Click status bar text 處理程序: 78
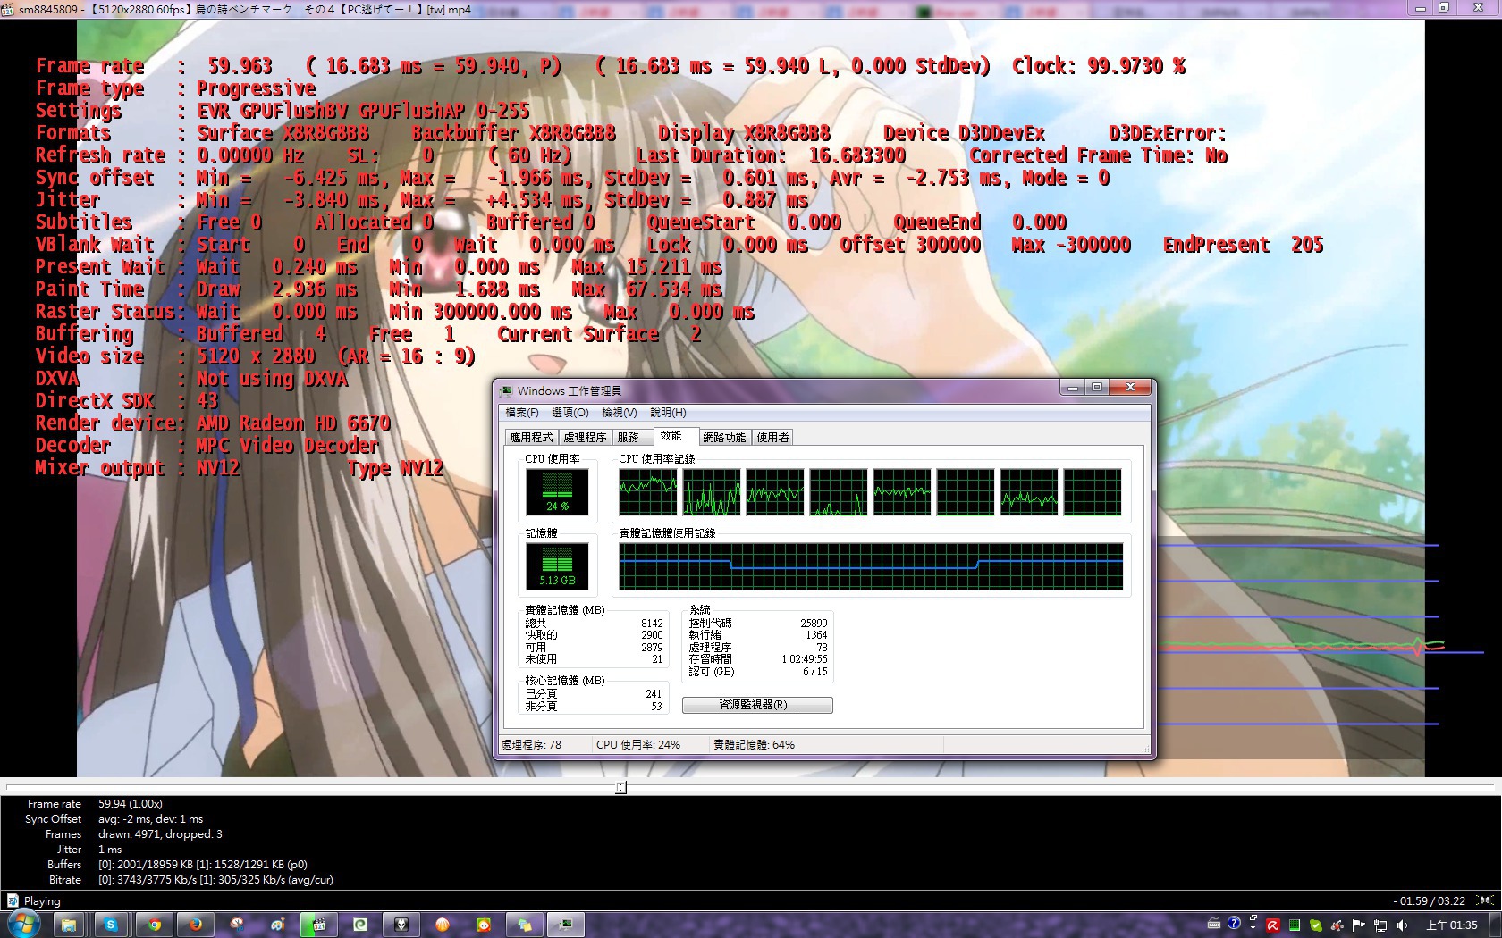Screen dimensions: 1502x938 point(531,744)
